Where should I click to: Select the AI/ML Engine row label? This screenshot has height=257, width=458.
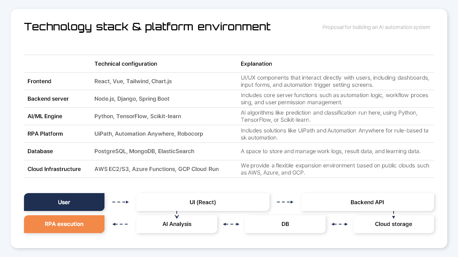45,116
